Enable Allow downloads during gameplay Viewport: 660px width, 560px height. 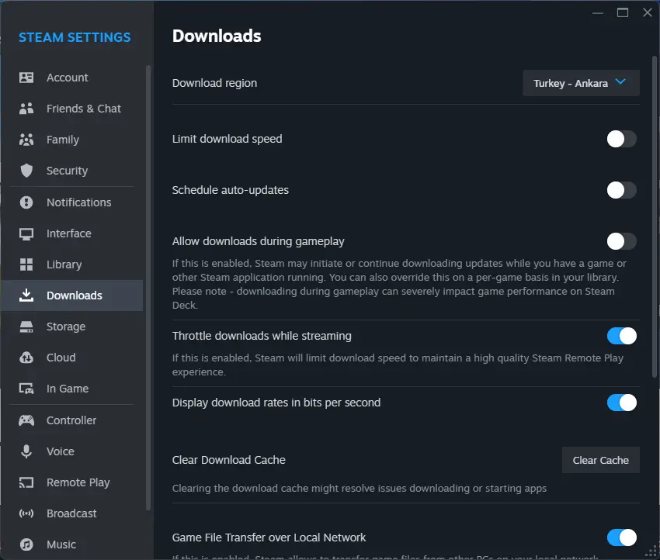(x=621, y=241)
